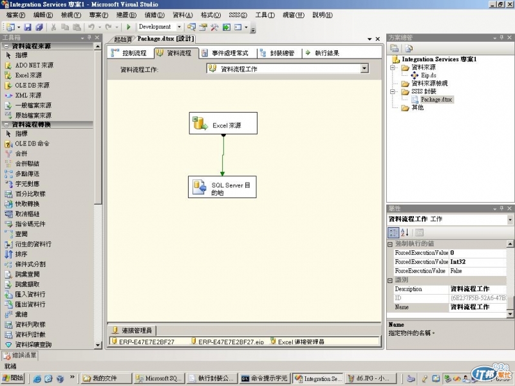Viewport: 515px width, 386px height.
Task: Click the SQL Server 目的地 component
Action: [x=222, y=187]
